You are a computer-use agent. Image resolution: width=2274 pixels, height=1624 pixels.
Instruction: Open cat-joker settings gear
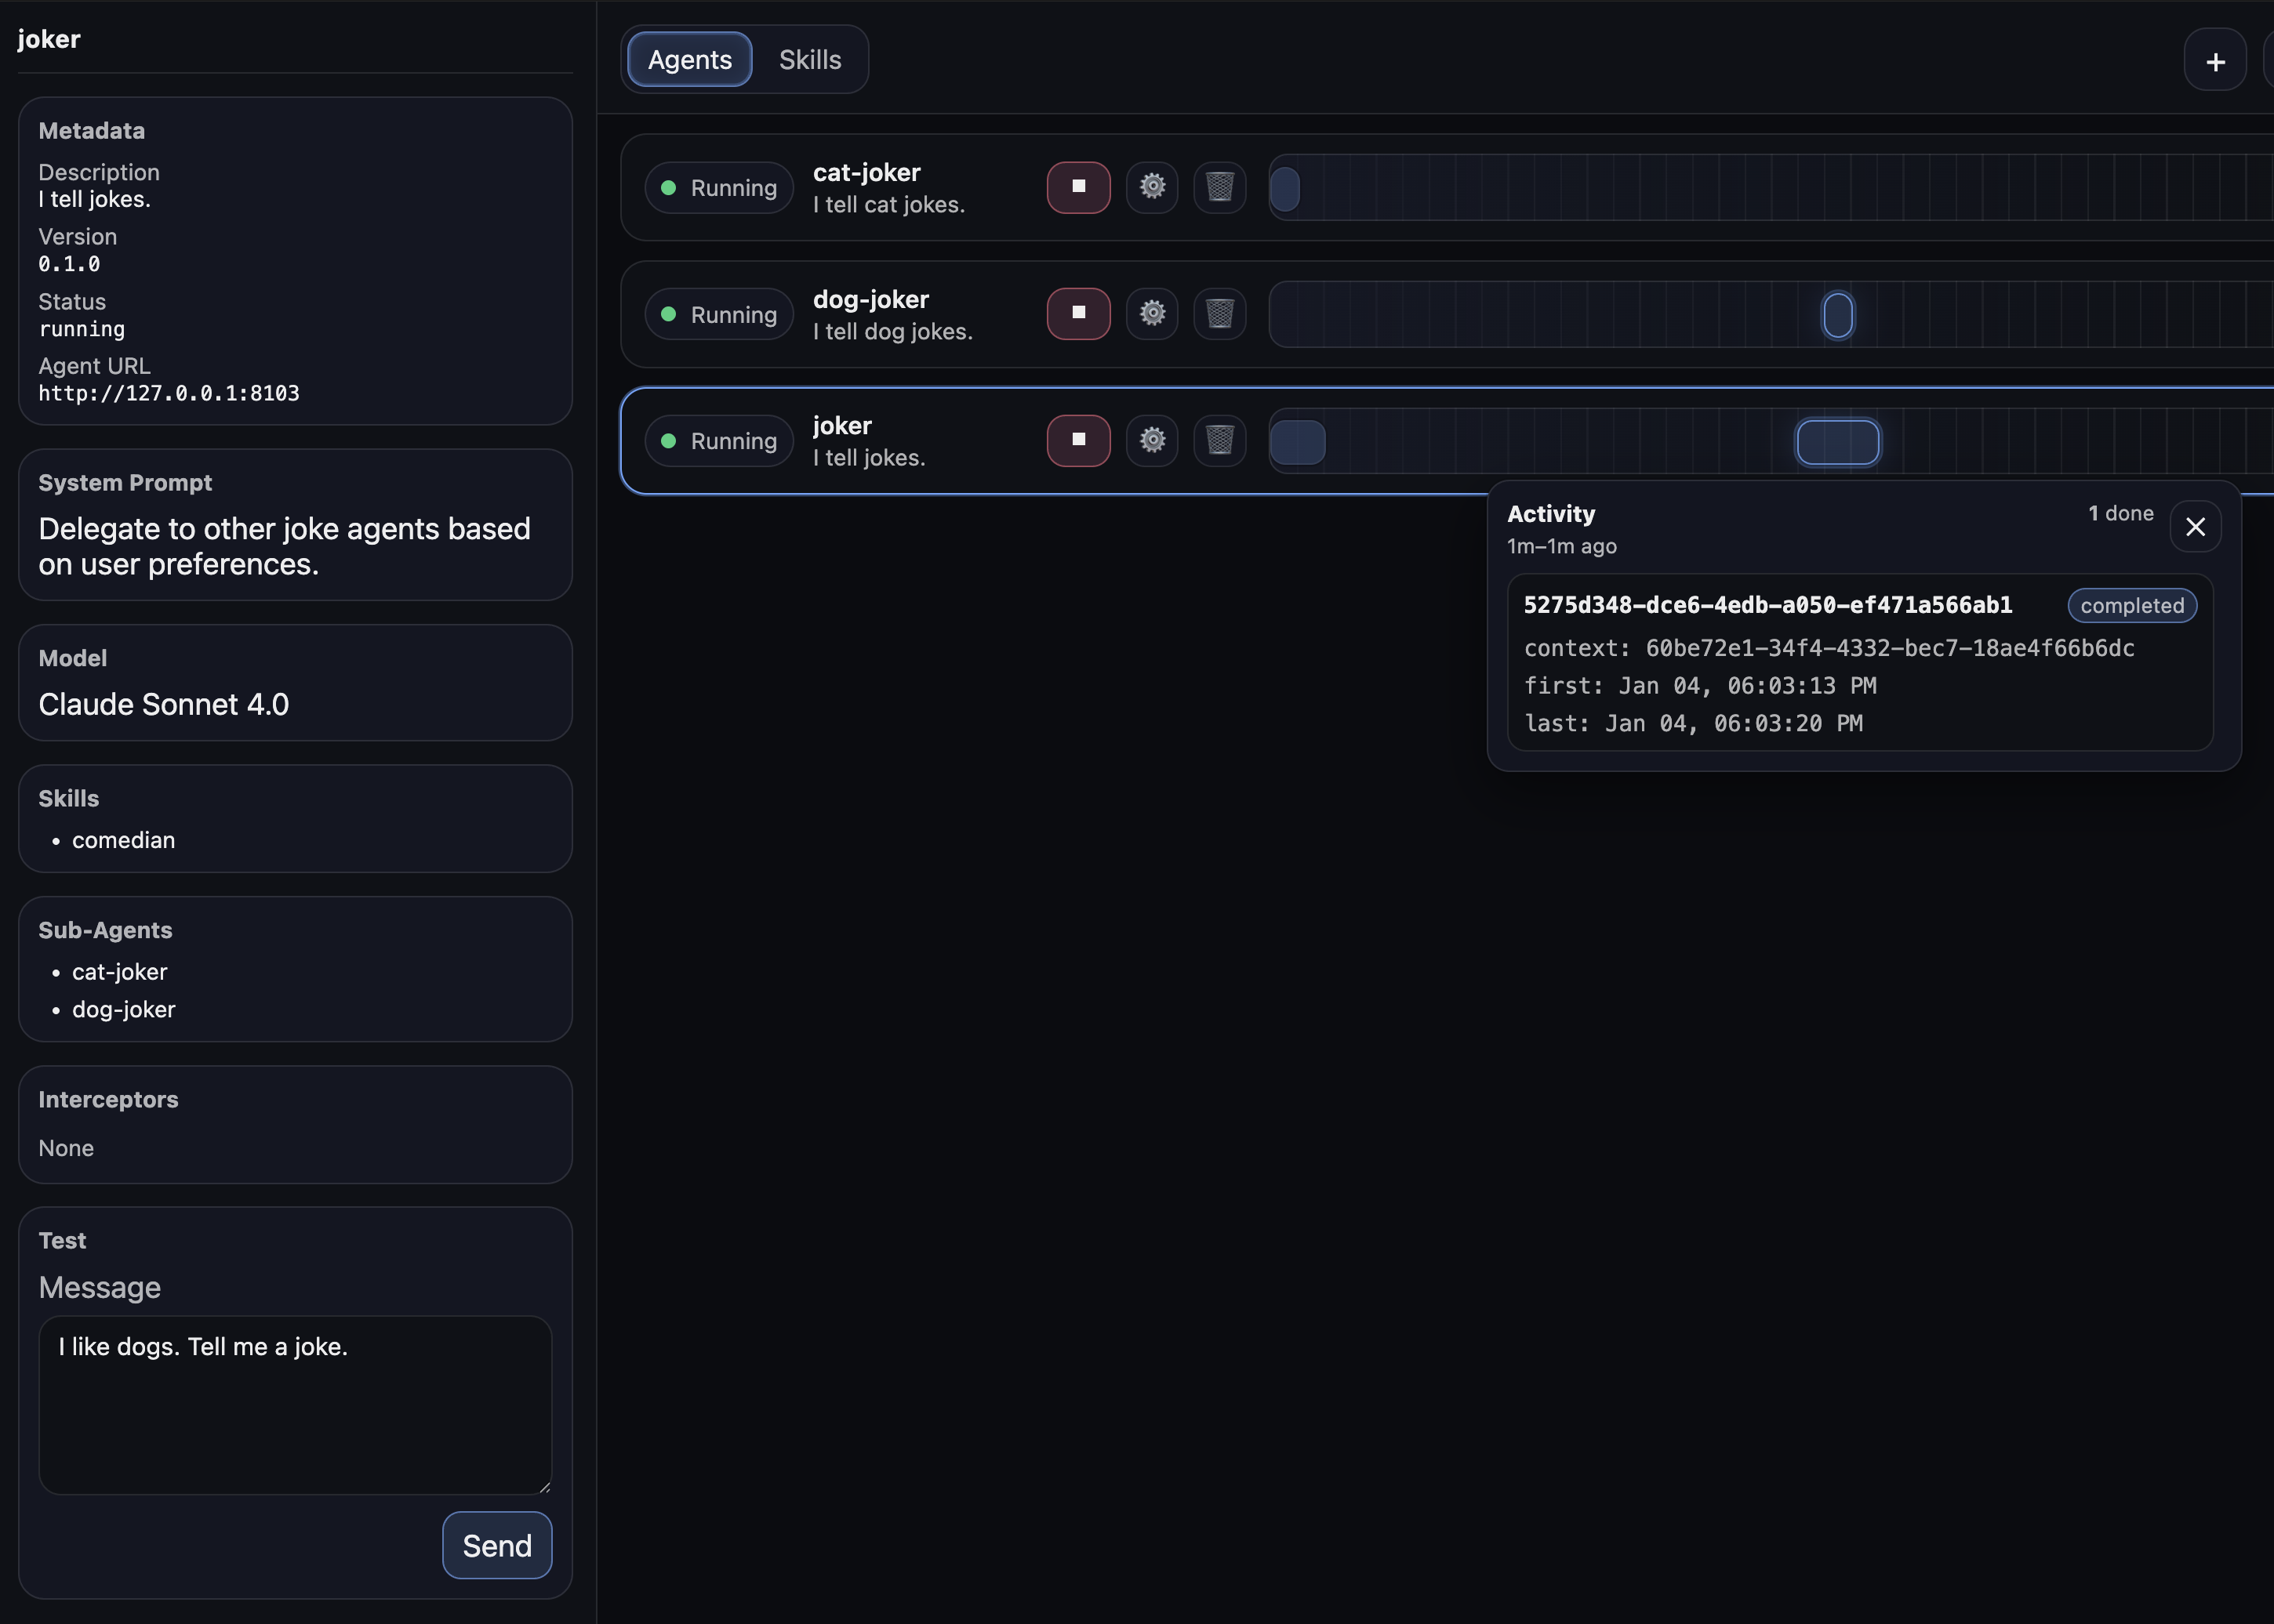coord(1151,187)
